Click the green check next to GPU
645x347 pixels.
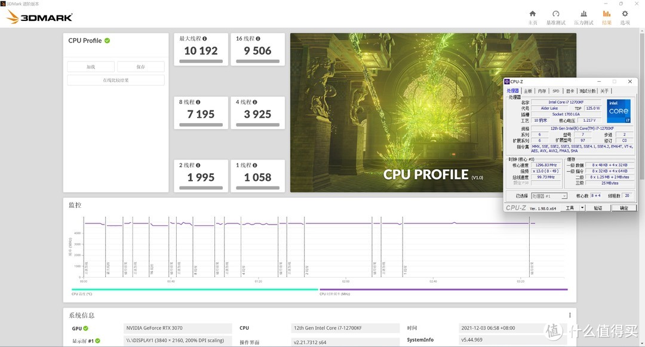click(85, 328)
